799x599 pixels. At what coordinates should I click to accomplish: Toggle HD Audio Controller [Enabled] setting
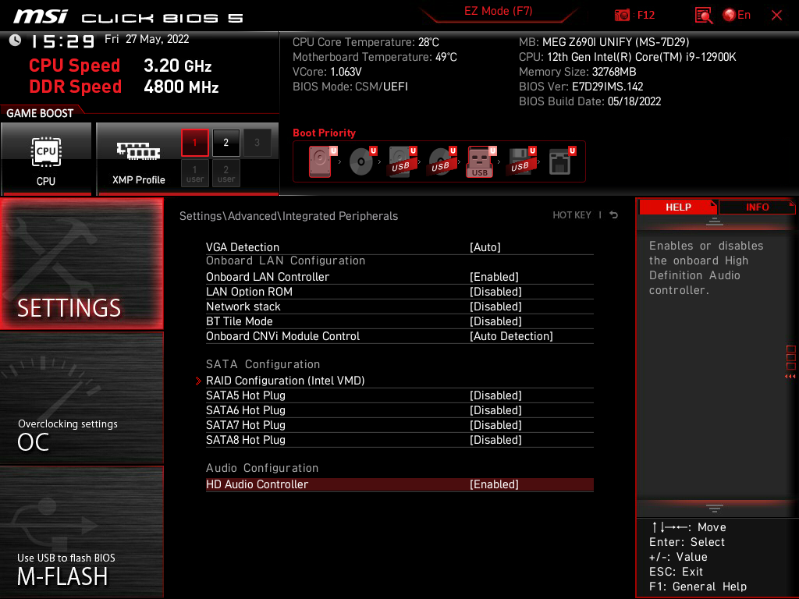pos(399,484)
